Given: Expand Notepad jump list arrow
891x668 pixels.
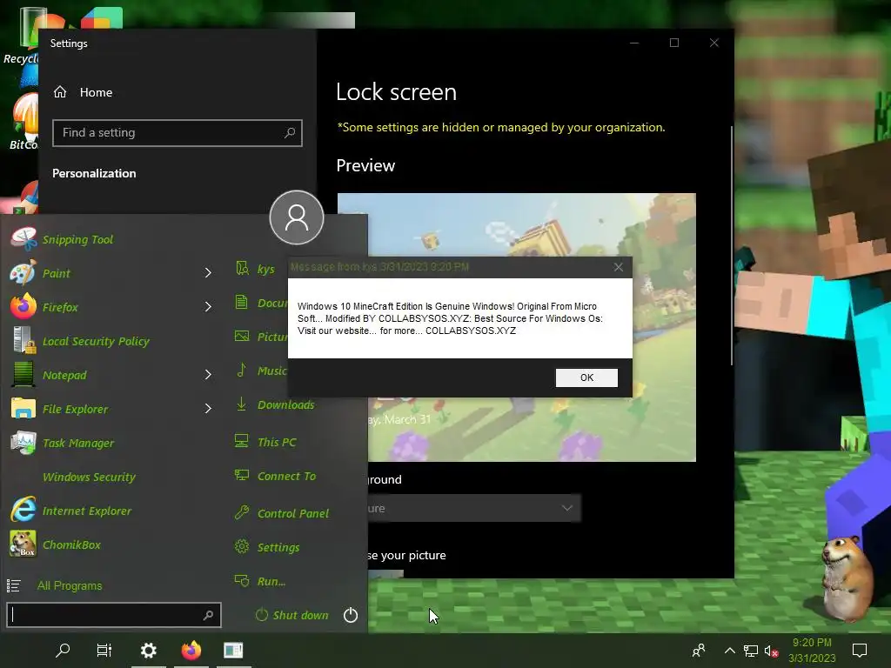Looking at the screenshot, I should [x=208, y=375].
